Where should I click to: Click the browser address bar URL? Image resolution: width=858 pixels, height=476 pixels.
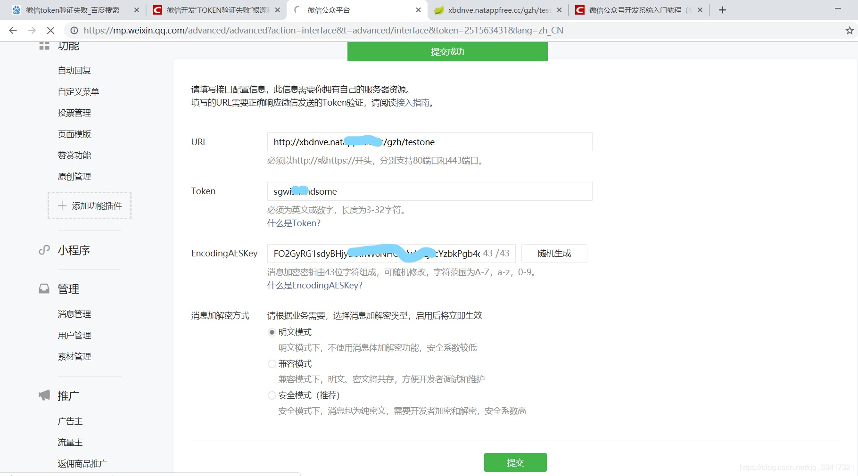(x=323, y=31)
